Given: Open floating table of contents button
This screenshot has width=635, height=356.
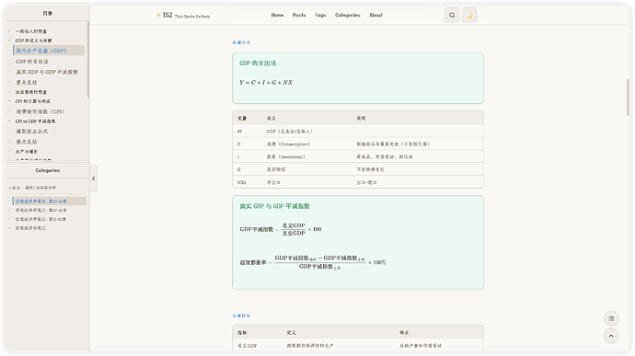Looking at the screenshot, I should click(611, 318).
